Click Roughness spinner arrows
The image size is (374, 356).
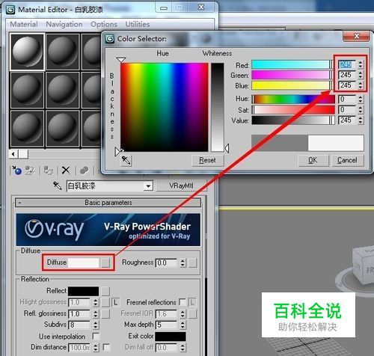(183, 263)
